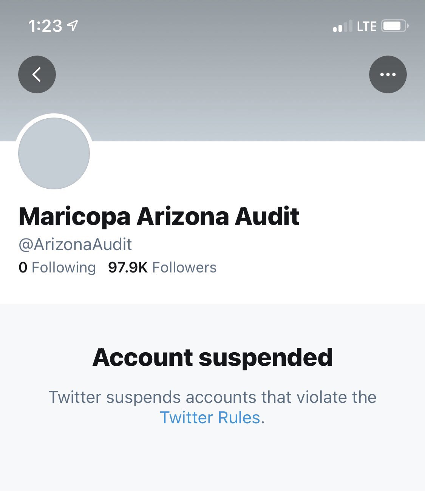Image resolution: width=425 pixels, height=491 pixels.
Task: Tap the more options circle in the header
Action: [388, 74]
